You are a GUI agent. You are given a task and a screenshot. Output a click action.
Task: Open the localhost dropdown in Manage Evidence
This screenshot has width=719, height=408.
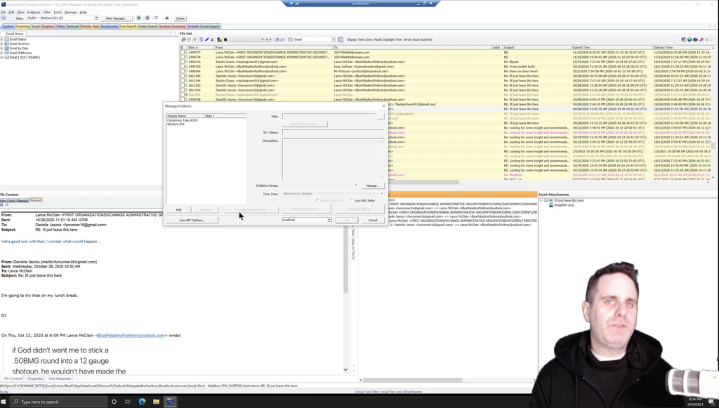pos(329,220)
